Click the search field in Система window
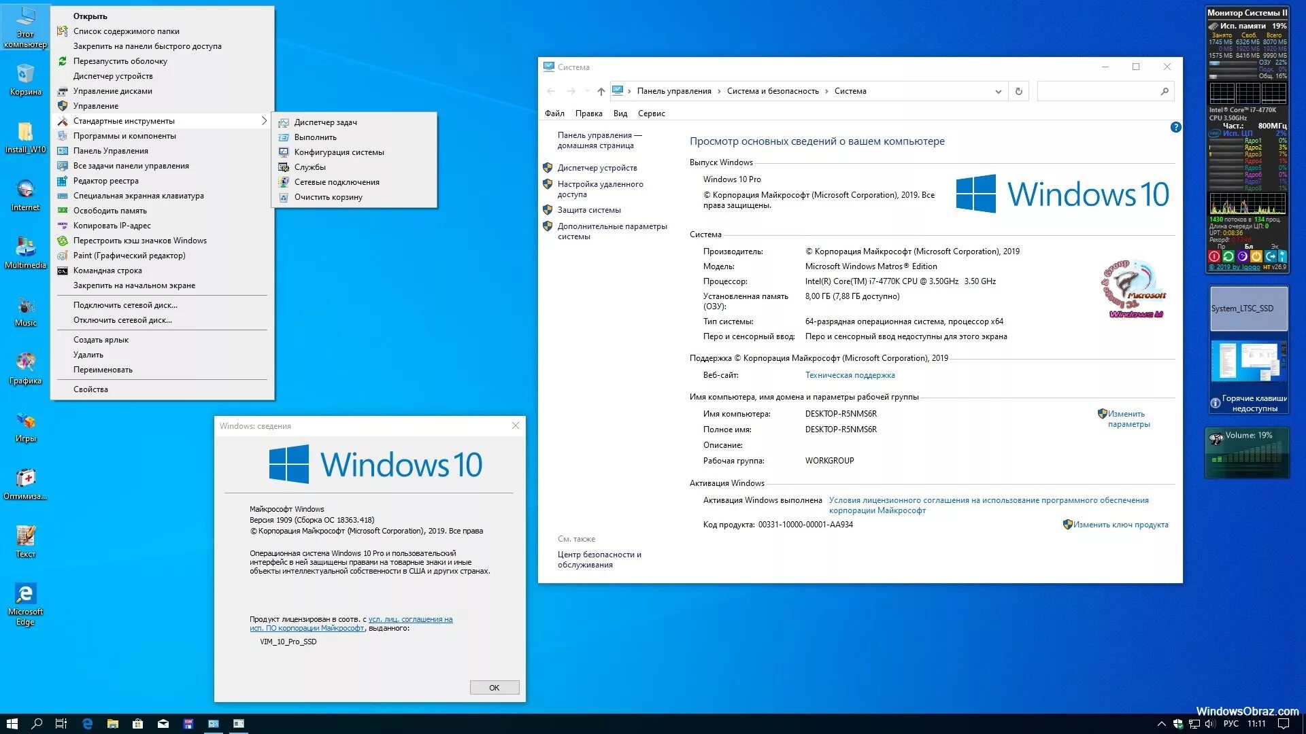 1105,91
